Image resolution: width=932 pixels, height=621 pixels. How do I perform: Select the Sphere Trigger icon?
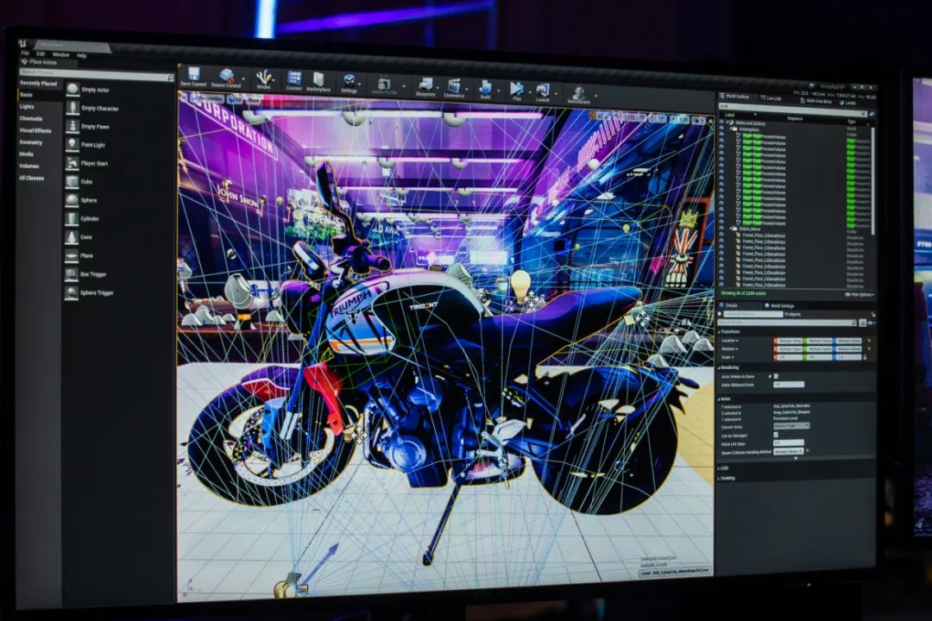tap(72, 292)
